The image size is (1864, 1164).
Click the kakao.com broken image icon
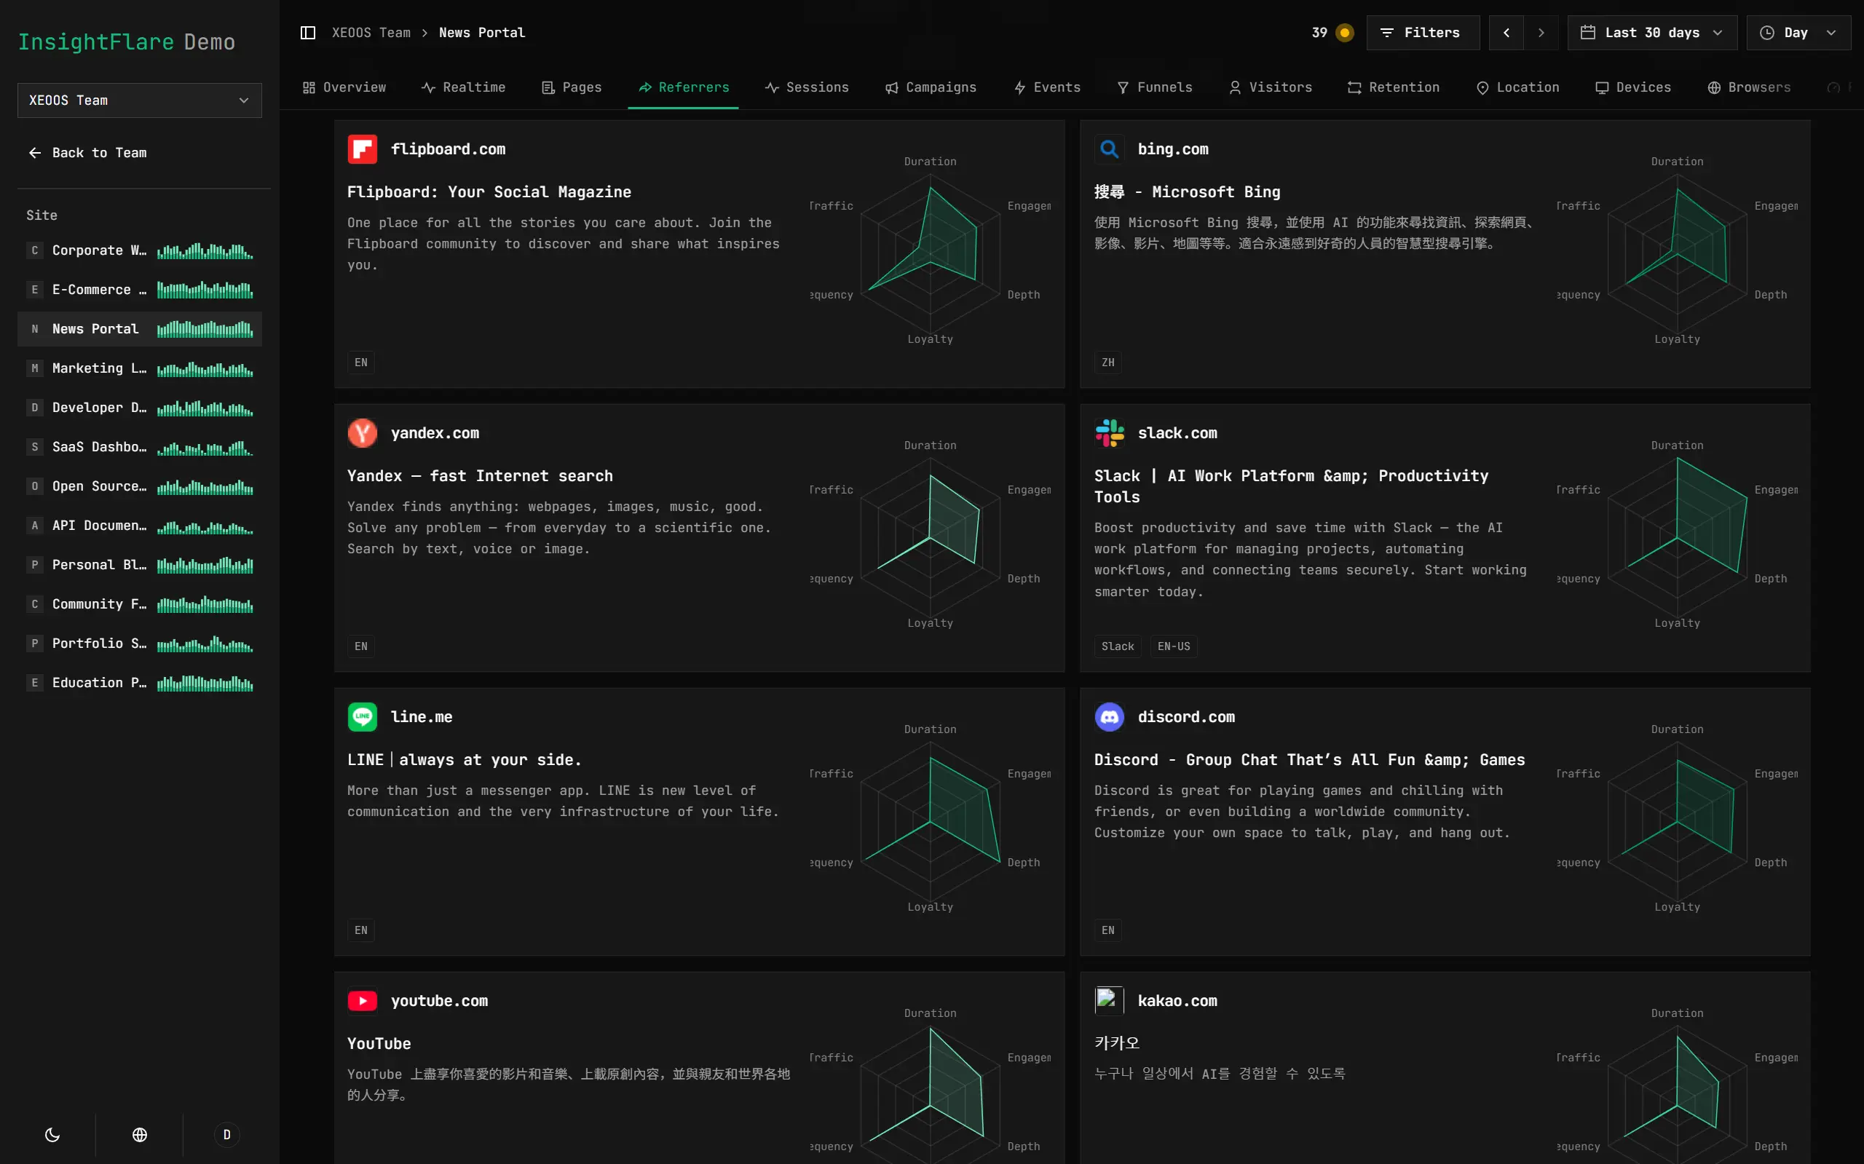coord(1110,1001)
